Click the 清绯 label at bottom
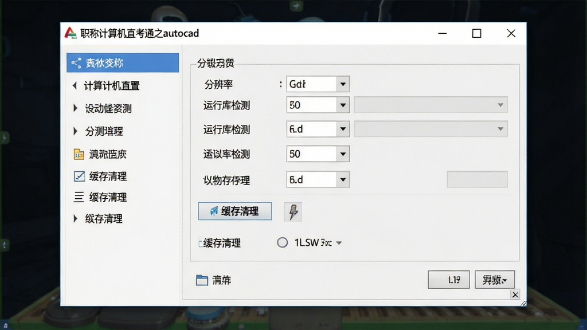Viewport: 587px width, 330px height. 222,280
